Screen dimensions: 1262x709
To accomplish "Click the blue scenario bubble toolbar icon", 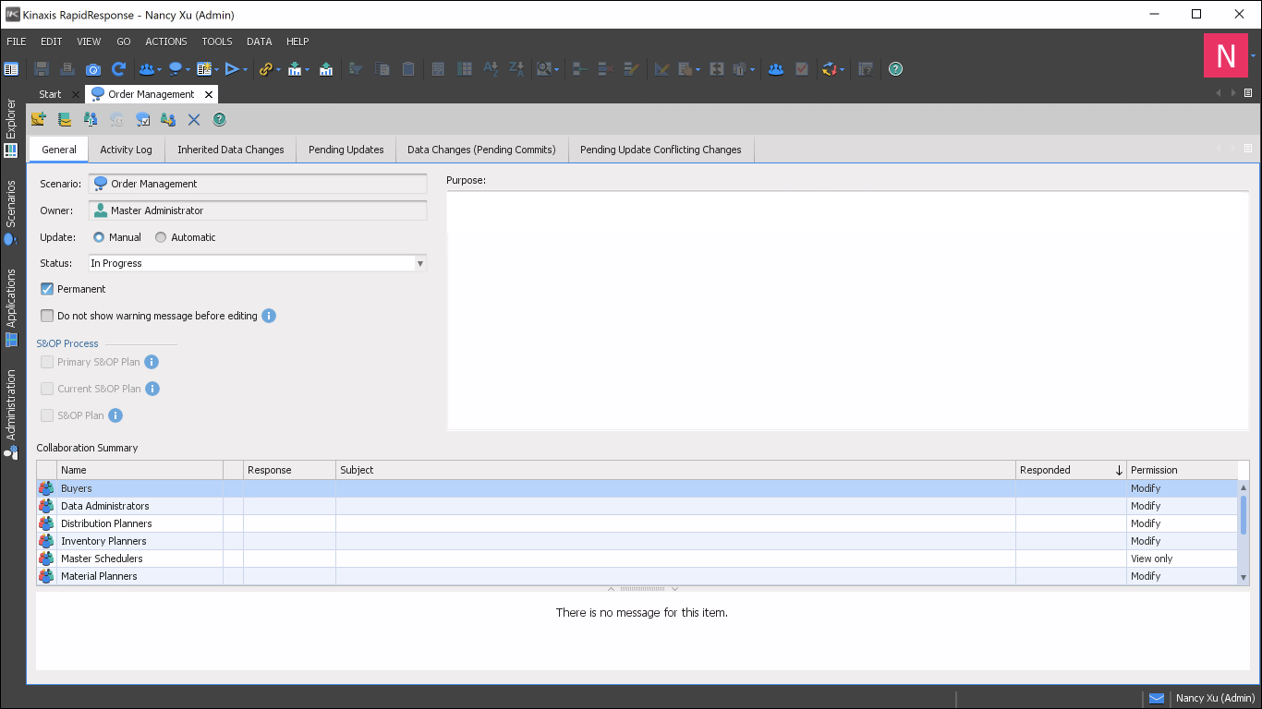I will pyautogui.click(x=176, y=69).
